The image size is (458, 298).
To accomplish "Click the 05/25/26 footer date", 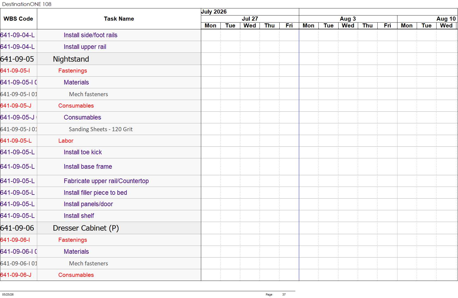I will [8, 294].
